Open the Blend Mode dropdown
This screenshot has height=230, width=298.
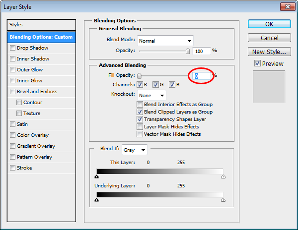pos(165,41)
